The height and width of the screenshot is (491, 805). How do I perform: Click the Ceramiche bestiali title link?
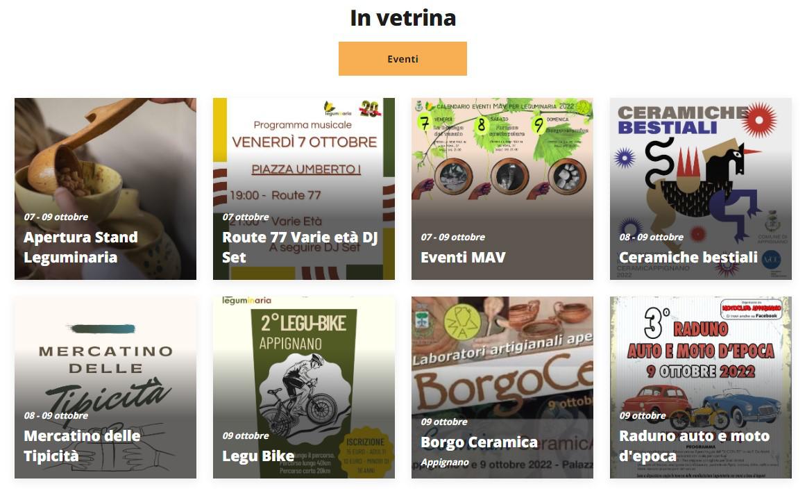tap(688, 258)
